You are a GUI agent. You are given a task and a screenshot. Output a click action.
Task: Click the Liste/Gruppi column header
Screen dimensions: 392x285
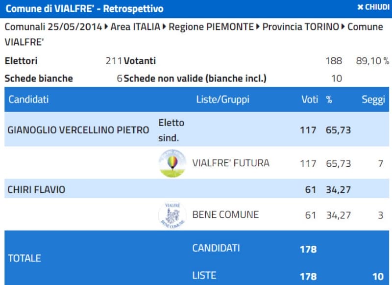[222, 100]
